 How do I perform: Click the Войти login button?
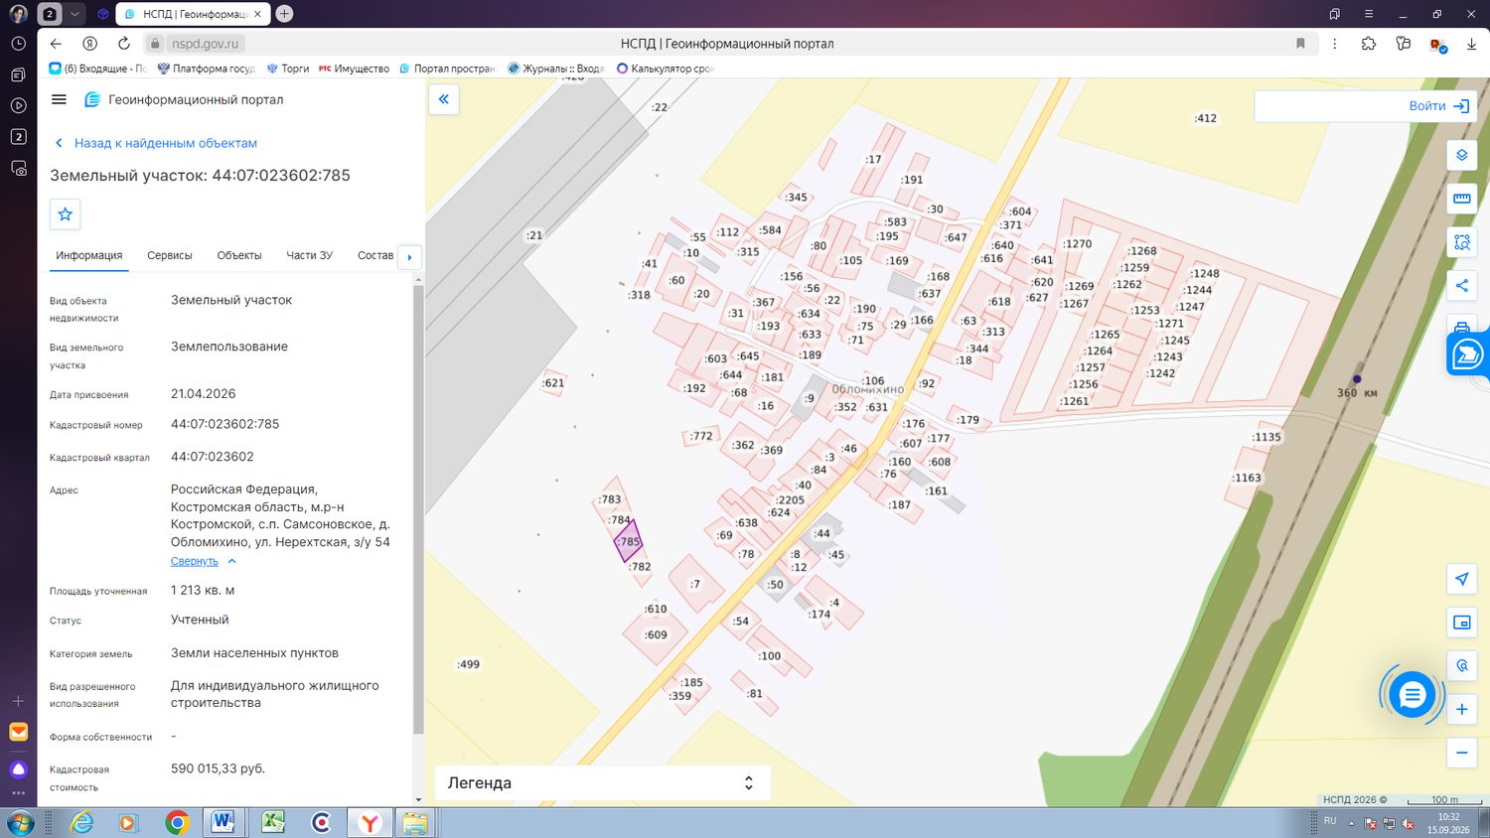[x=1439, y=106]
